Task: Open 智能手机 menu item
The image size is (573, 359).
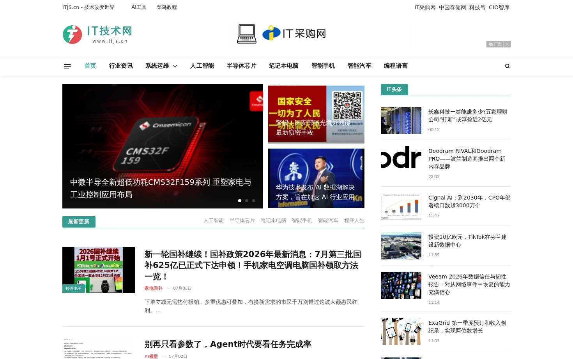Action: (323, 66)
